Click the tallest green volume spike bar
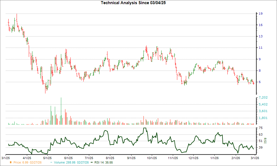 [x=61, y=111]
